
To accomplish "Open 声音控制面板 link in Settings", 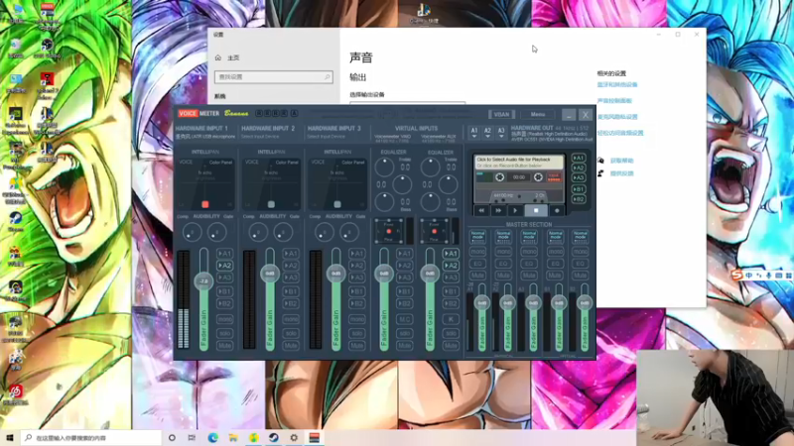I will click(614, 101).
